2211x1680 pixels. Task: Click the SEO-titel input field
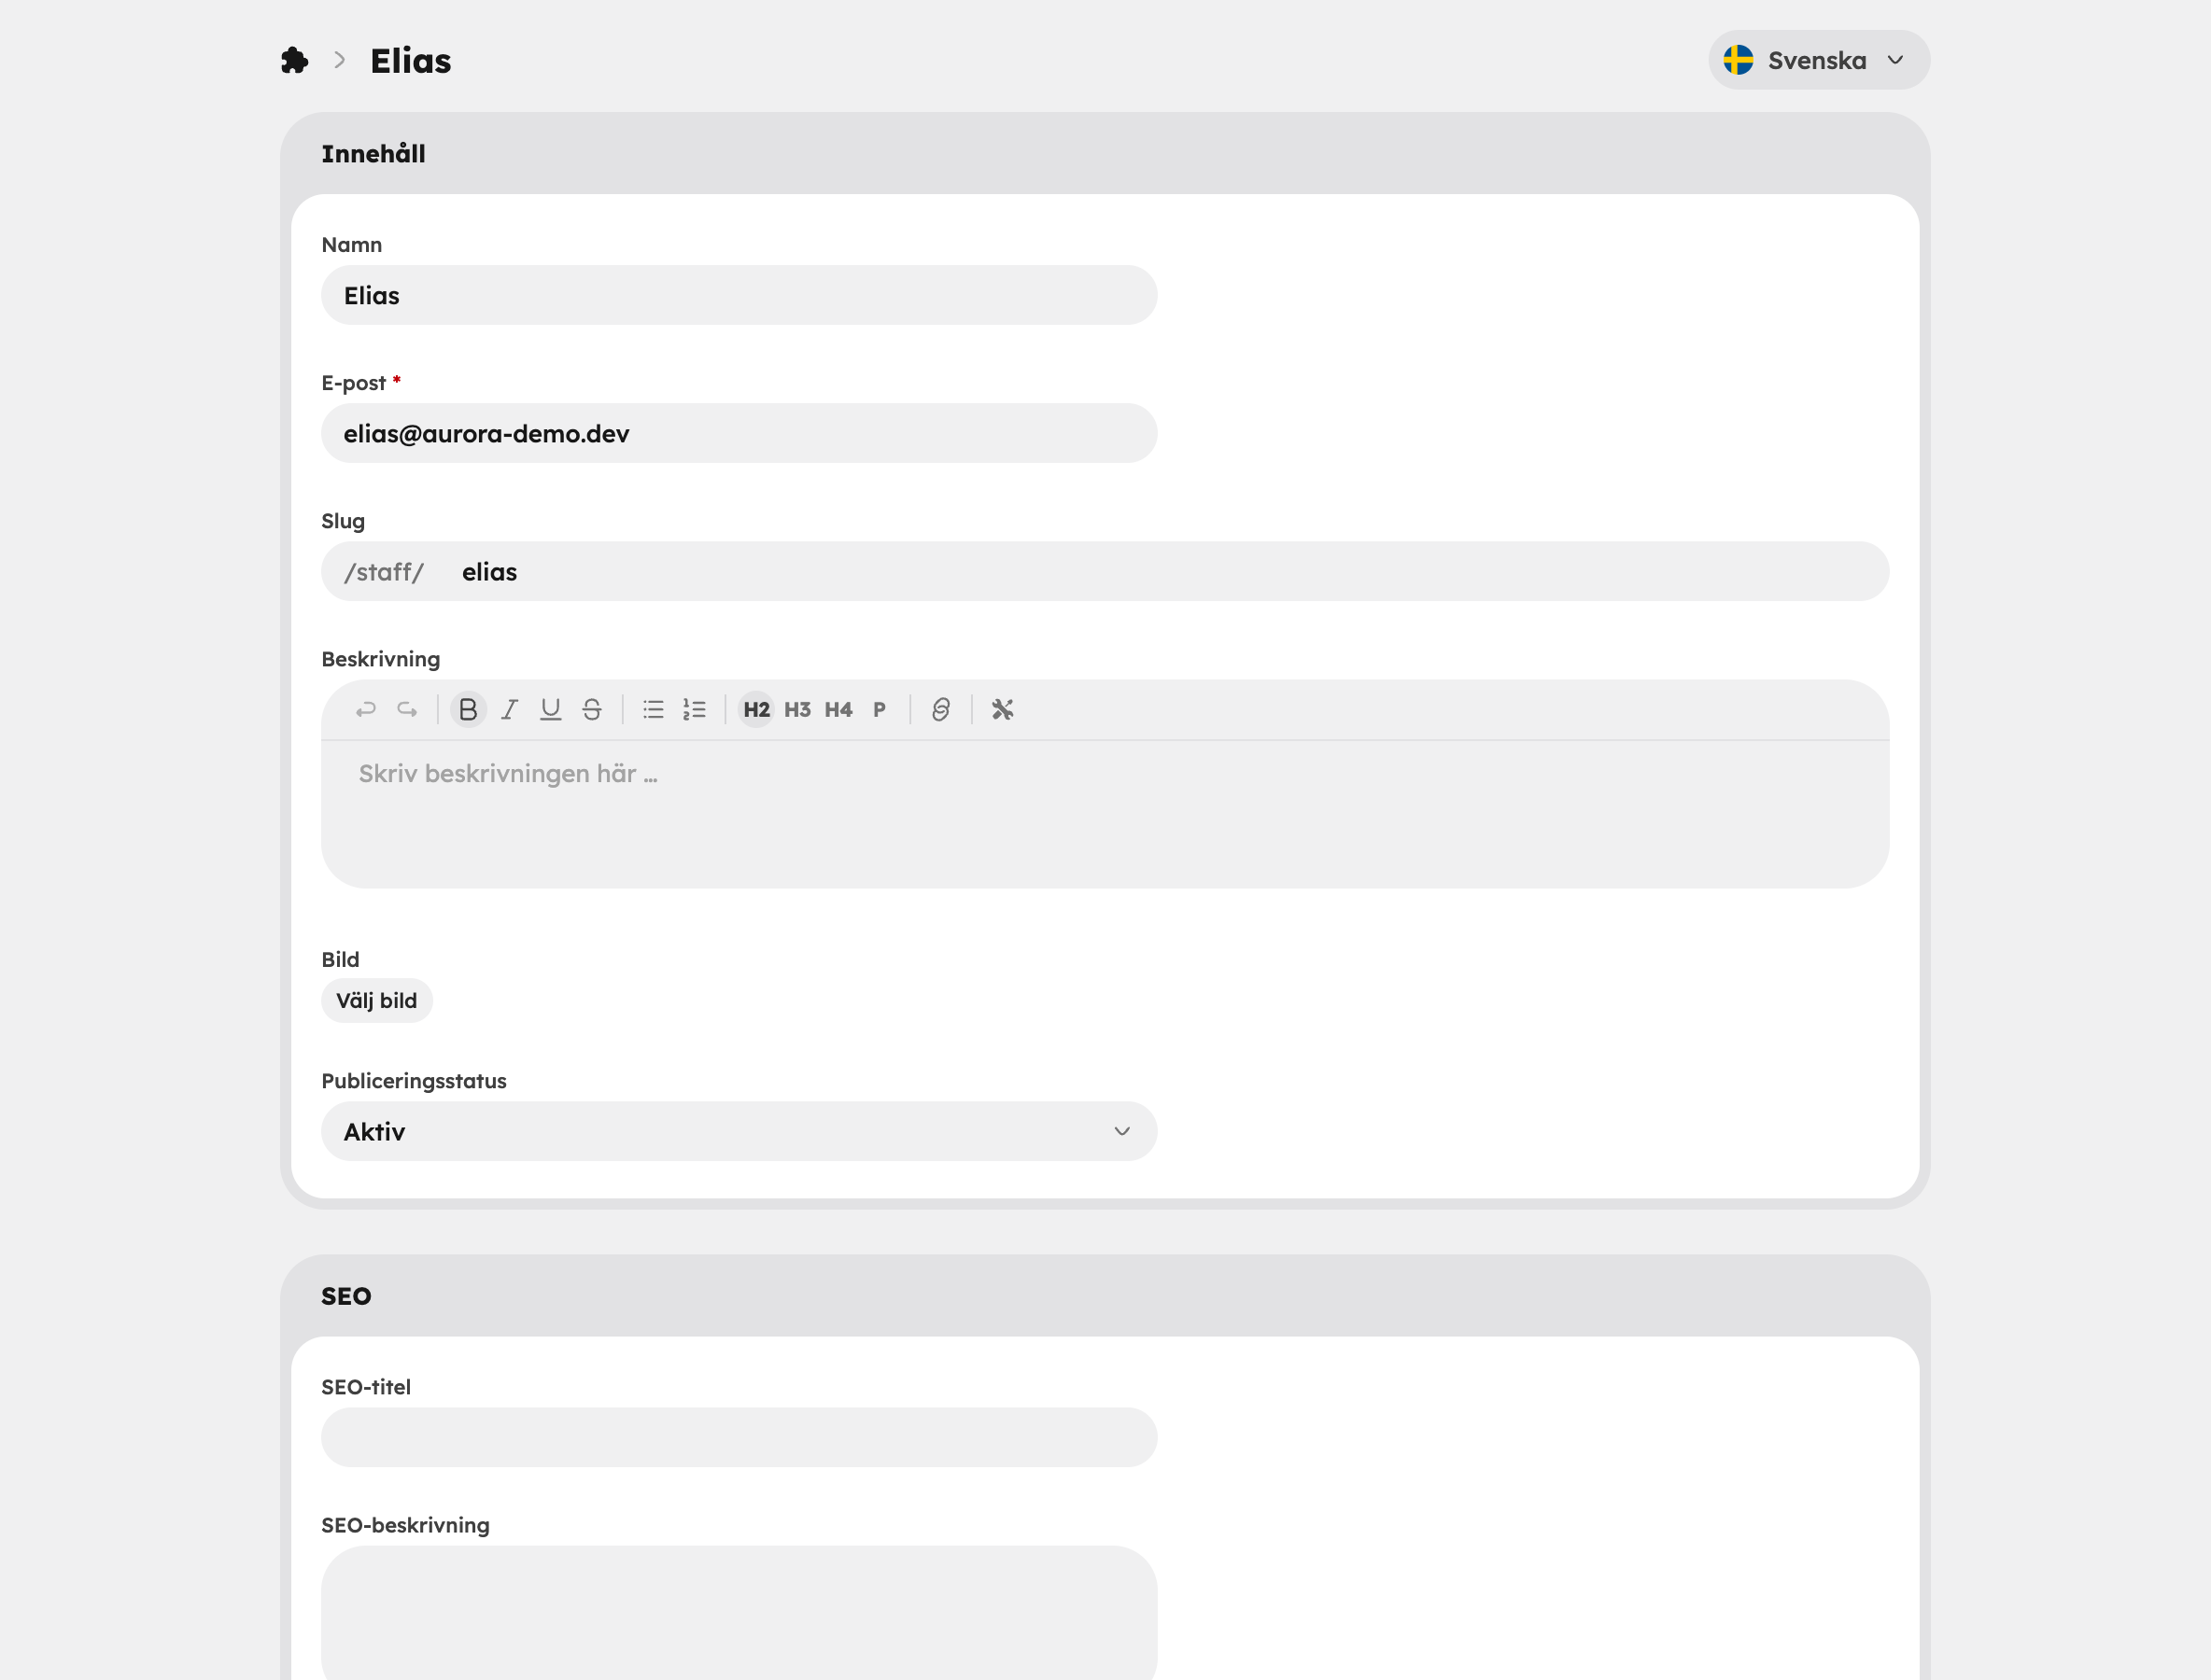click(739, 1437)
